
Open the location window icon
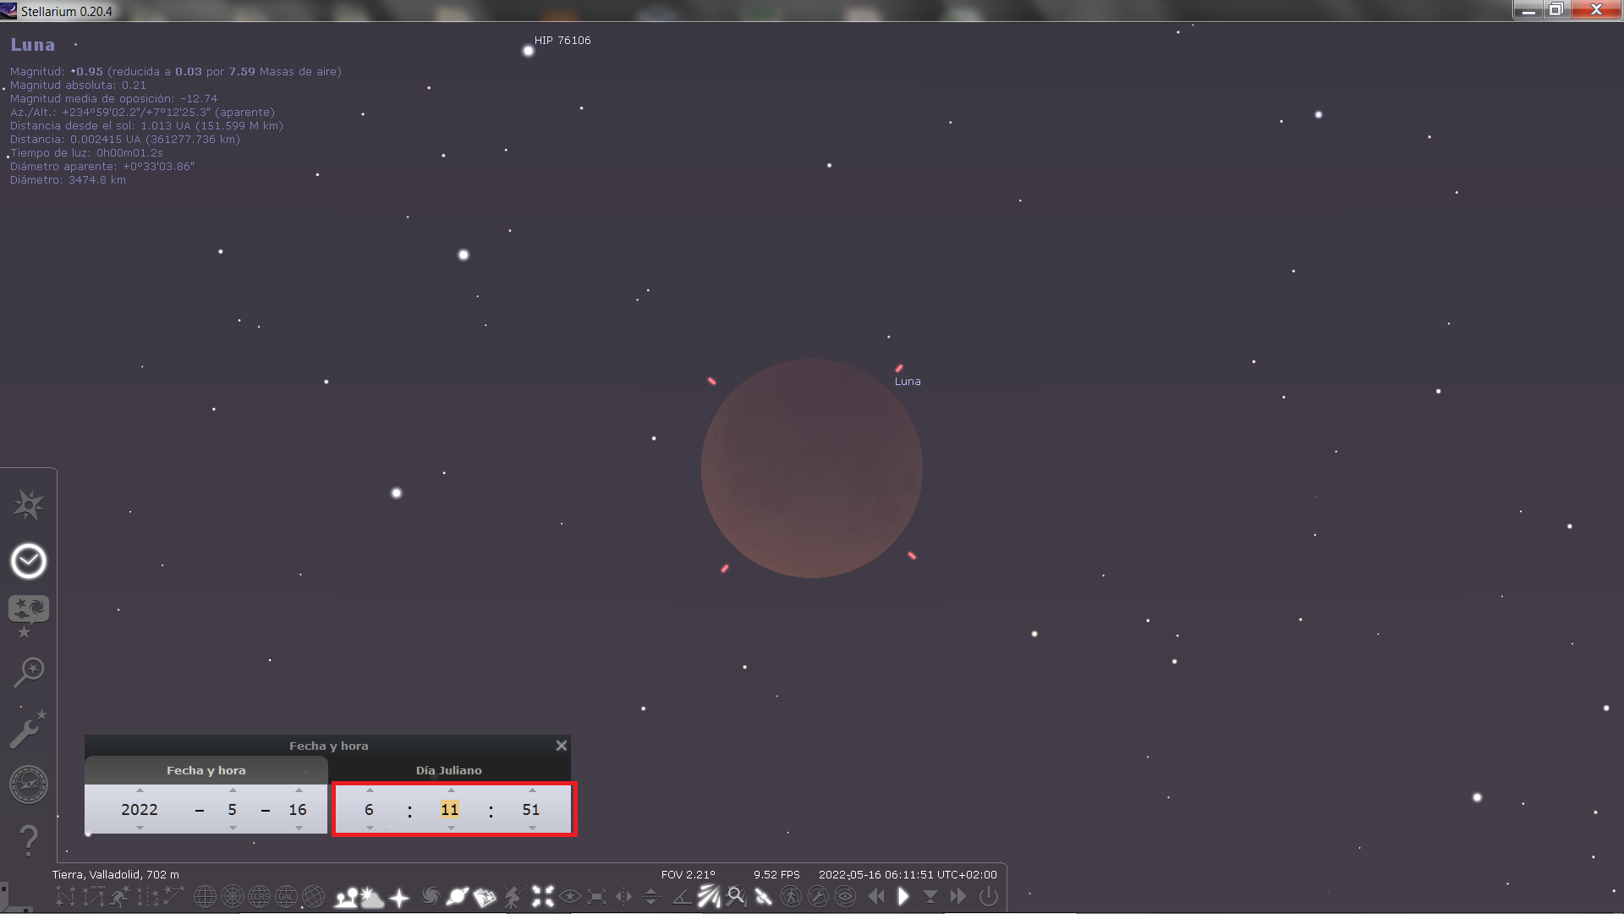[29, 505]
